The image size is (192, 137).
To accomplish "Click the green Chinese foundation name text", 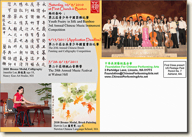I will tap(119, 63).
